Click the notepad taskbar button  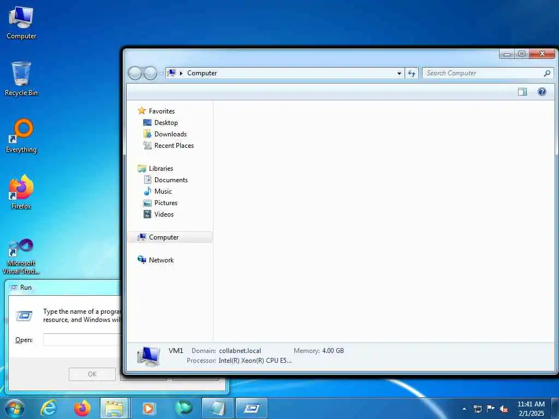click(x=217, y=408)
